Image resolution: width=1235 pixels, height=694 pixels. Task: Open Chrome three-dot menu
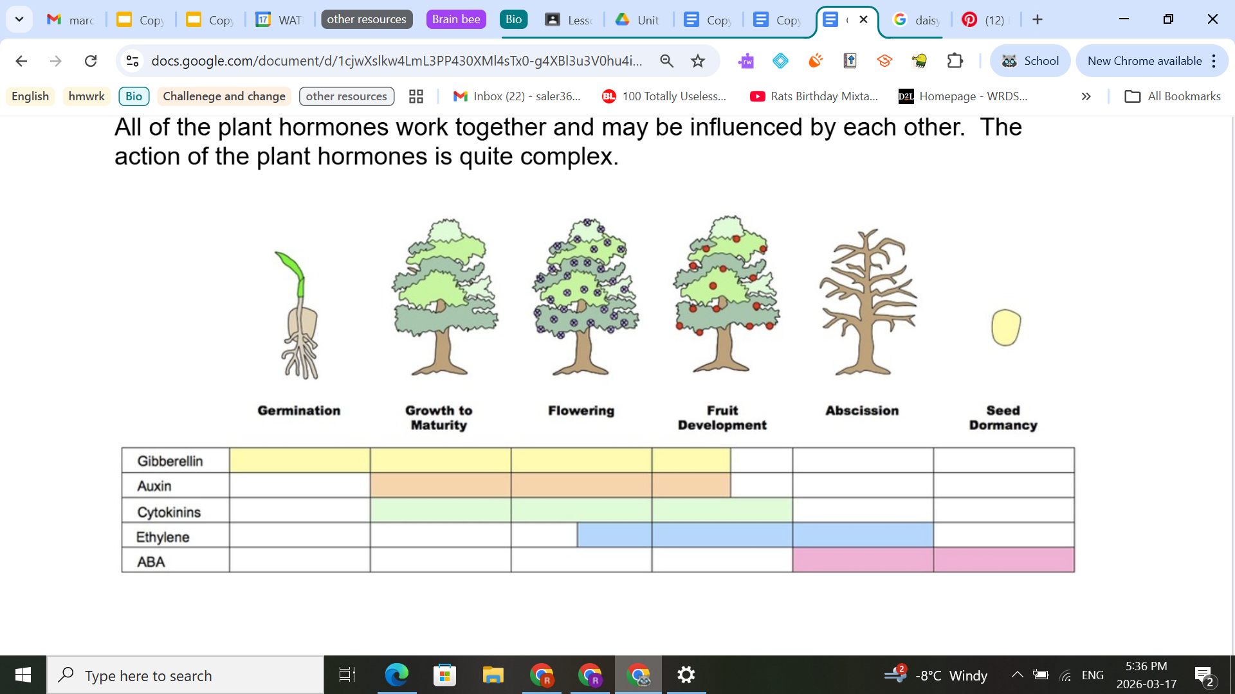(x=1214, y=61)
